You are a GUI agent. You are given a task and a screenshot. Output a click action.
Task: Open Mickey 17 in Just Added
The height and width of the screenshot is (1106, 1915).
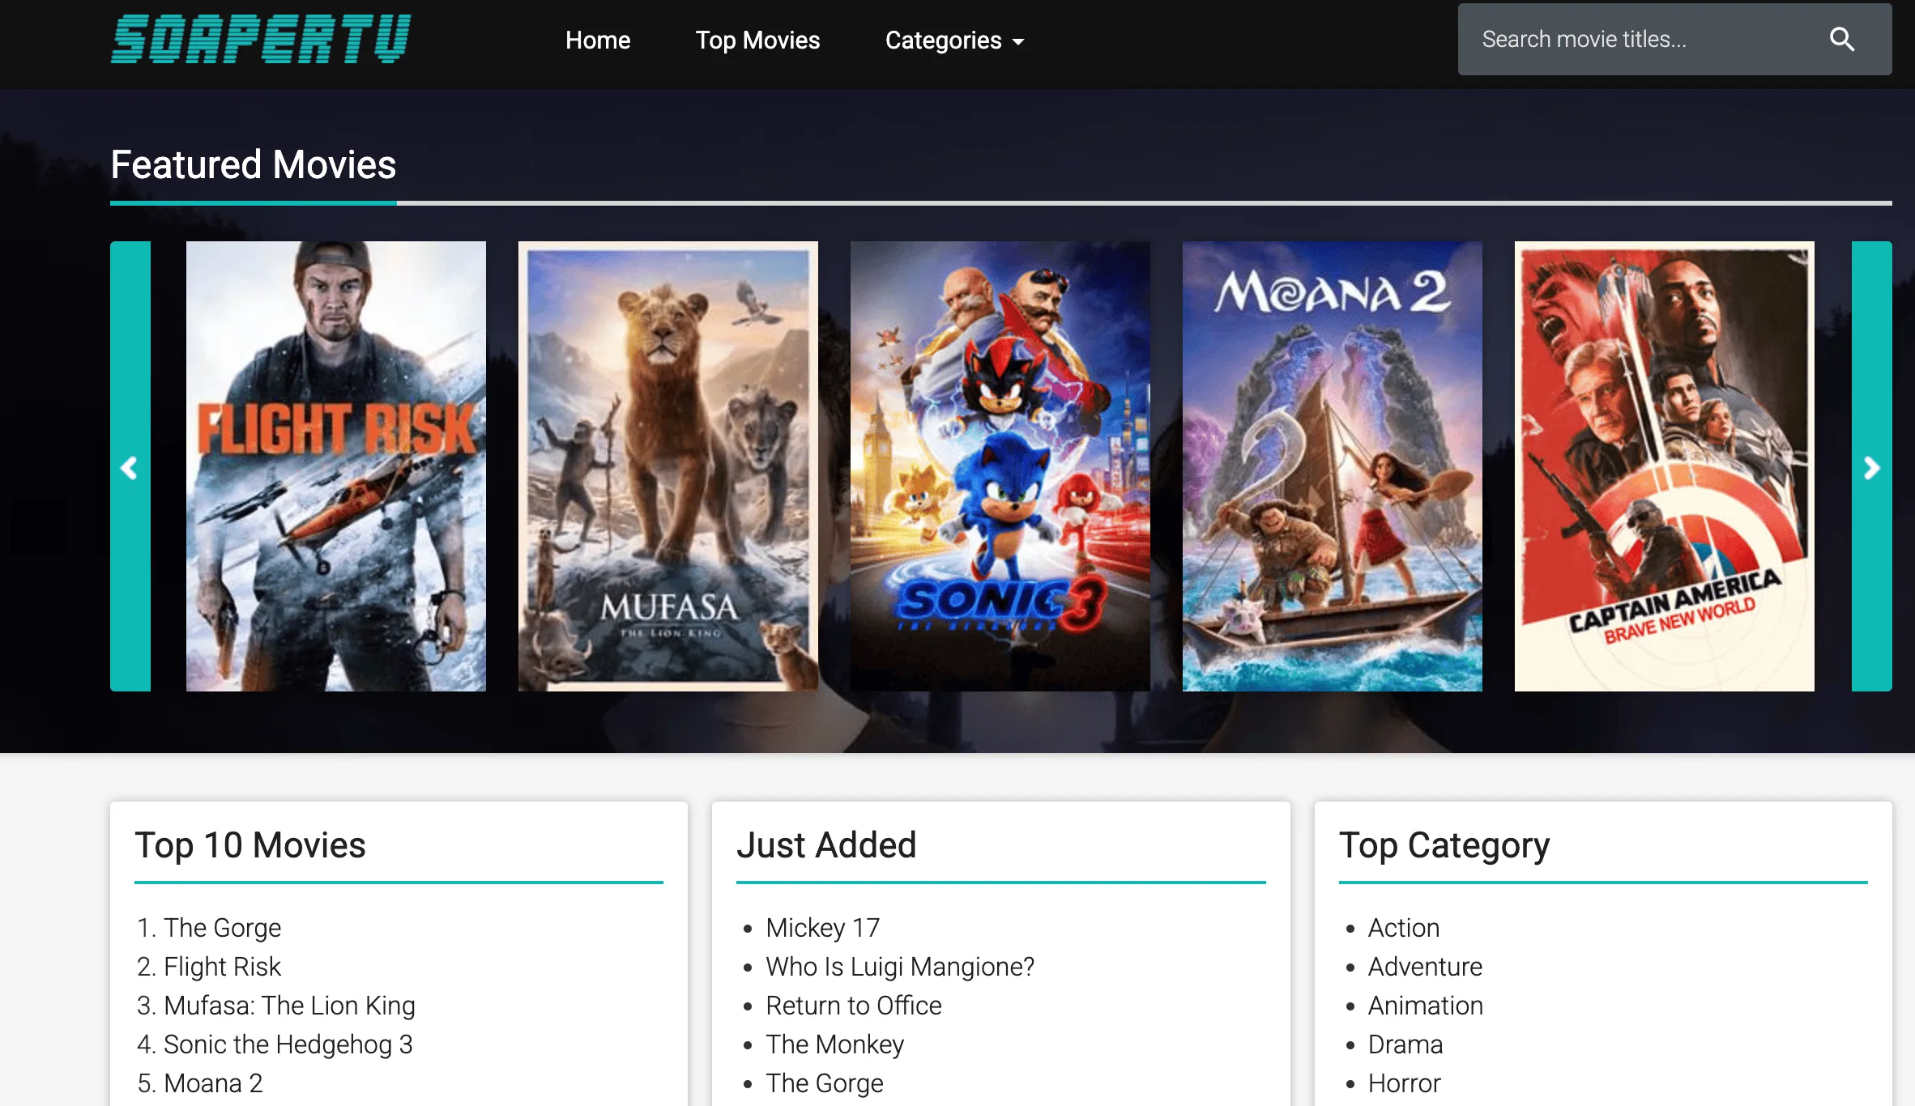[x=822, y=928]
